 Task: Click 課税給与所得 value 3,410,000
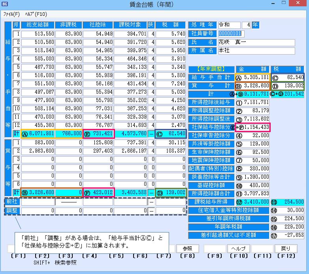[x=252, y=202]
